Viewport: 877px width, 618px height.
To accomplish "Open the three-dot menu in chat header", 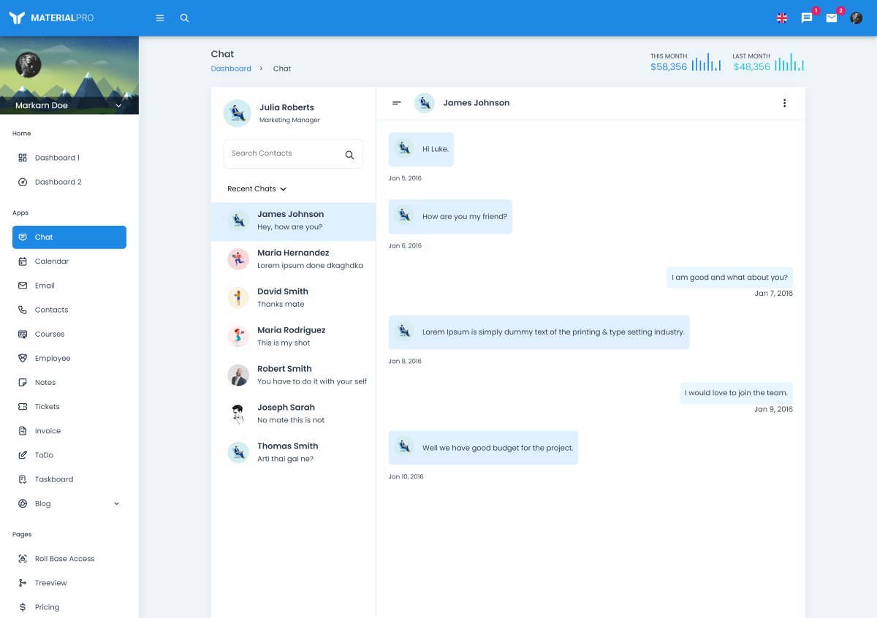I will (x=784, y=103).
